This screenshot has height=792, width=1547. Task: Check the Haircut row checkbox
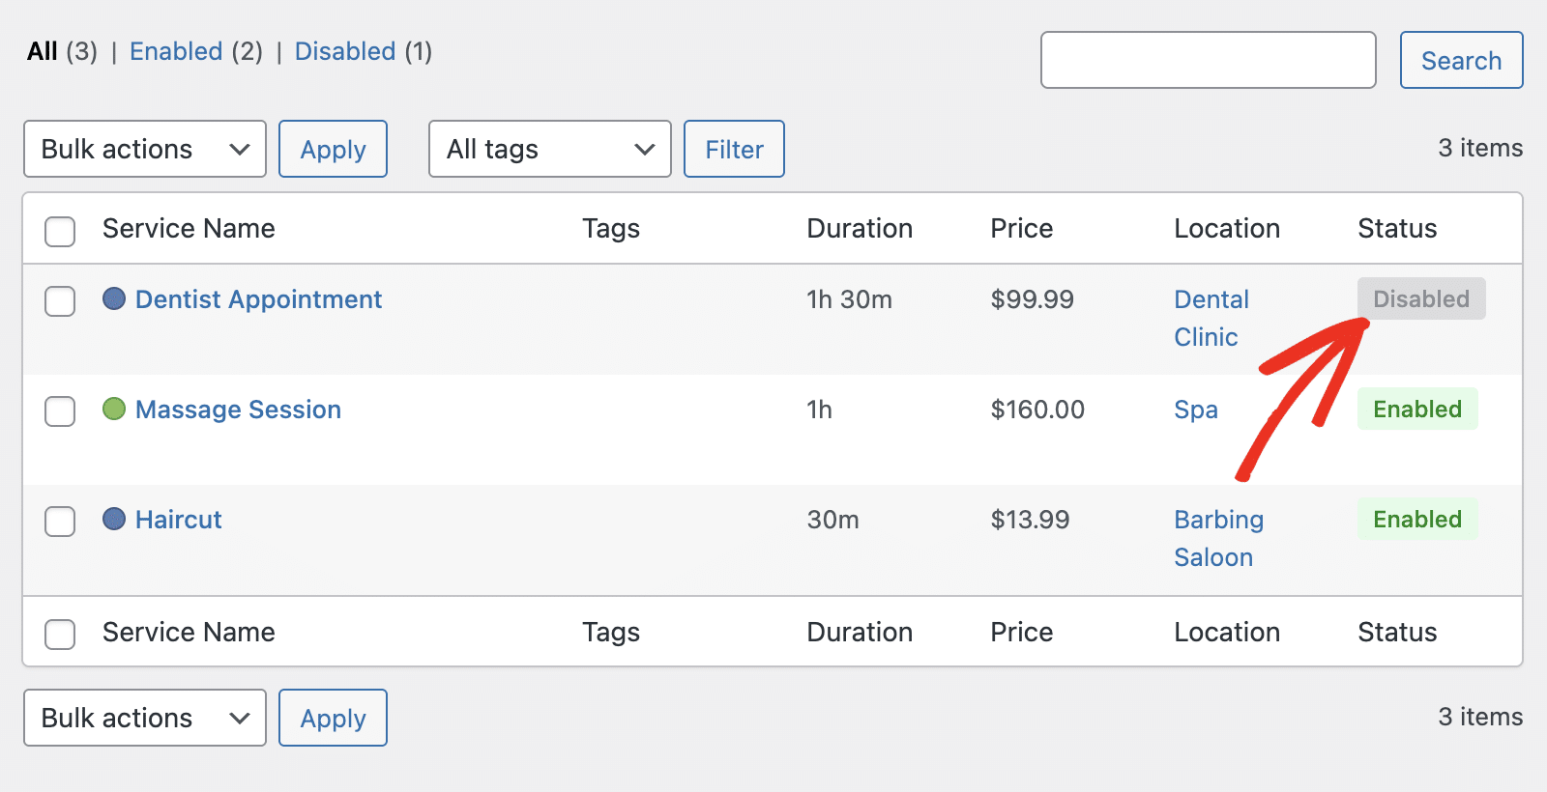point(60,522)
